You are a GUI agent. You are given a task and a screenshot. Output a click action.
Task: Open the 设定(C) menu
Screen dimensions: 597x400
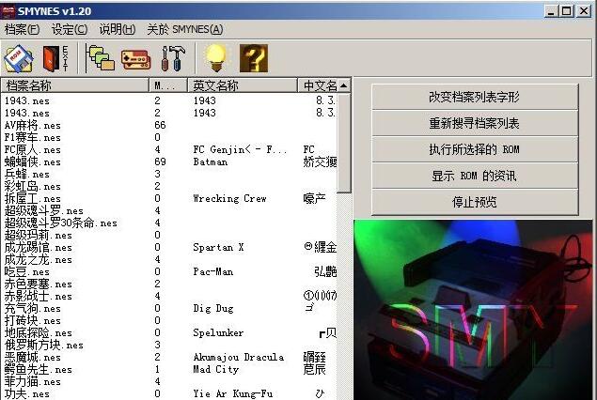(70, 29)
